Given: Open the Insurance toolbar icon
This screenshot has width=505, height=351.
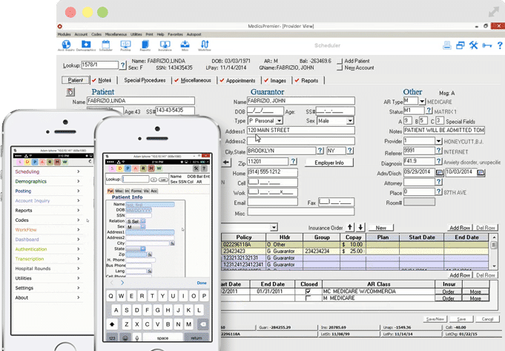Looking at the screenshot, I should click(x=165, y=45).
